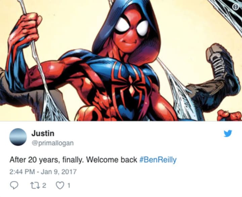Open Justin's round profile avatar

pyautogui.click(x=18, y=137)
